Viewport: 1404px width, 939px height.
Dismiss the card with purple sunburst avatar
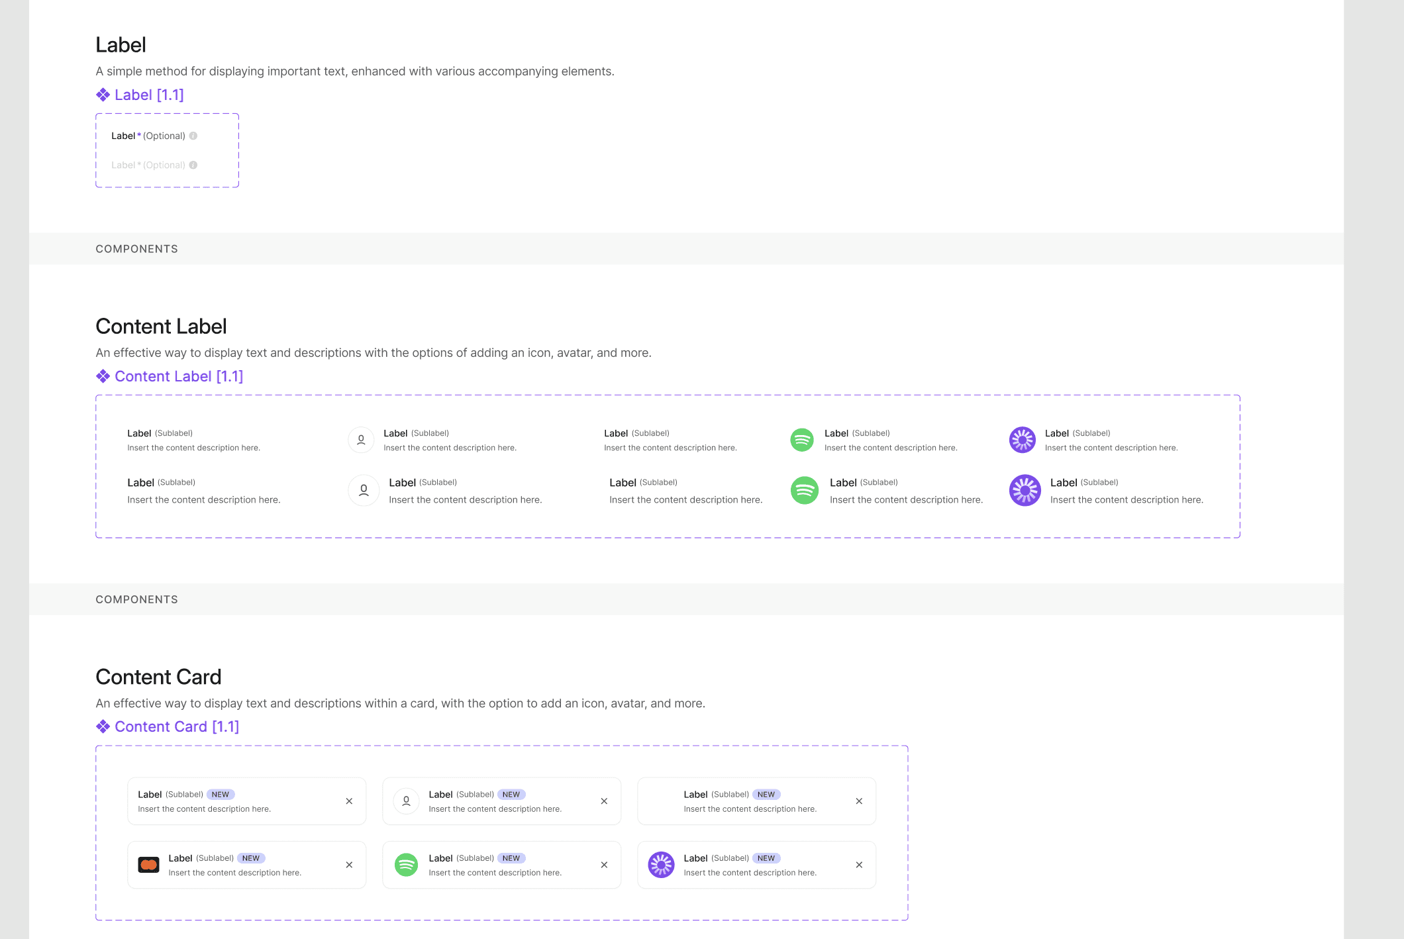859,865
